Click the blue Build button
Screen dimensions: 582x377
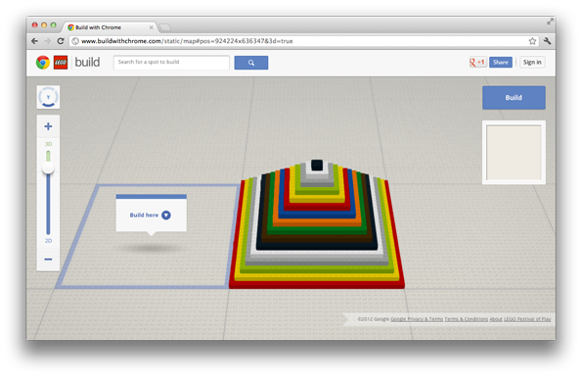pos(514,98)
